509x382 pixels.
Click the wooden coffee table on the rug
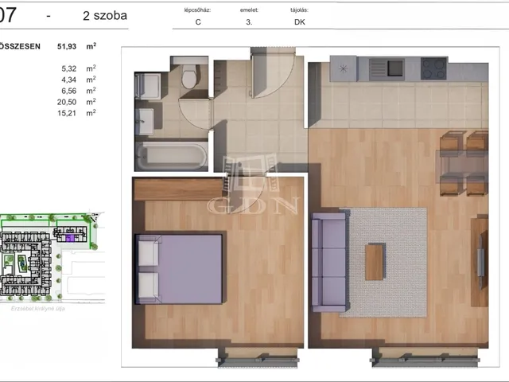tap(375, 262)
